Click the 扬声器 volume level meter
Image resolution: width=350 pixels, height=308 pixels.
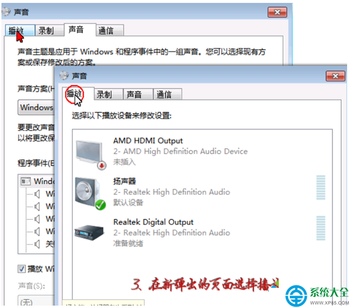tap(321, 188)
